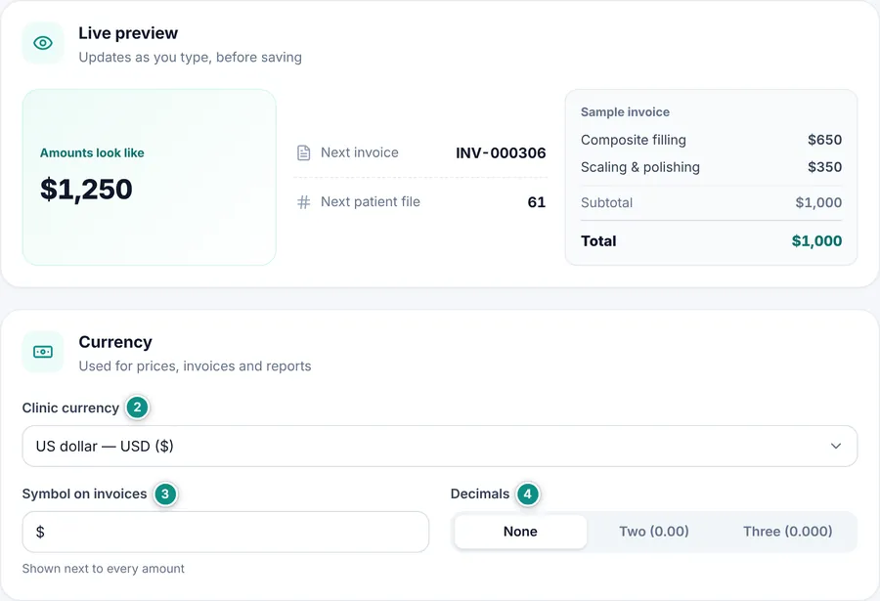
Task: Click the green Total amount $1,000
Action: (816, 241)
